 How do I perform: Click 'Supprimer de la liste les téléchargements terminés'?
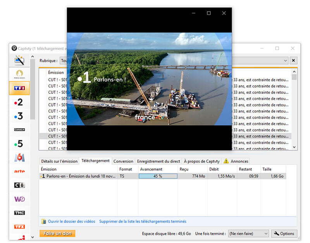tap(143, 222)
